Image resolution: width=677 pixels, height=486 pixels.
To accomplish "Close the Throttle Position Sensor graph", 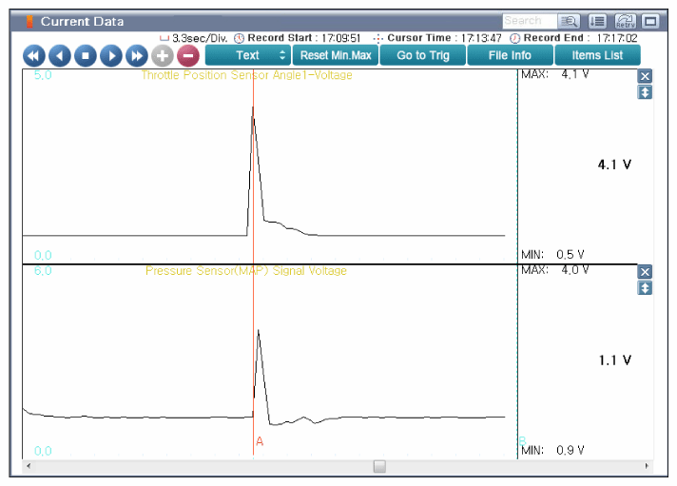I will (x=645, y=77).
